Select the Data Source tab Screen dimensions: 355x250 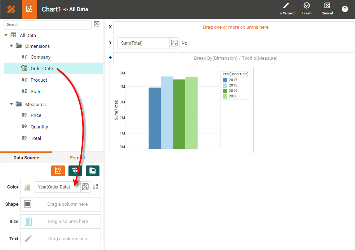(26, 158)
